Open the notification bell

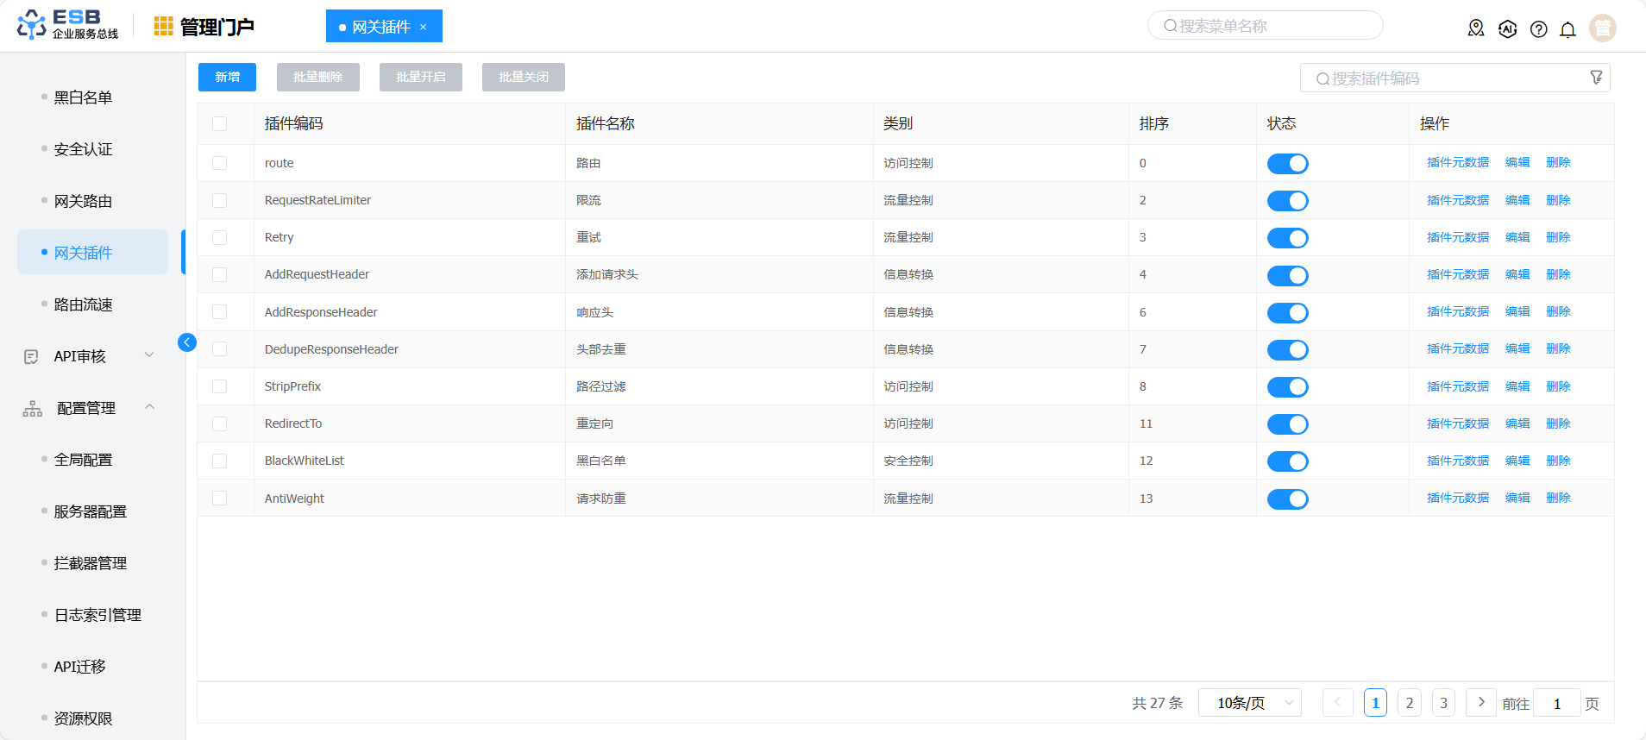click(x=1567, y=29)
